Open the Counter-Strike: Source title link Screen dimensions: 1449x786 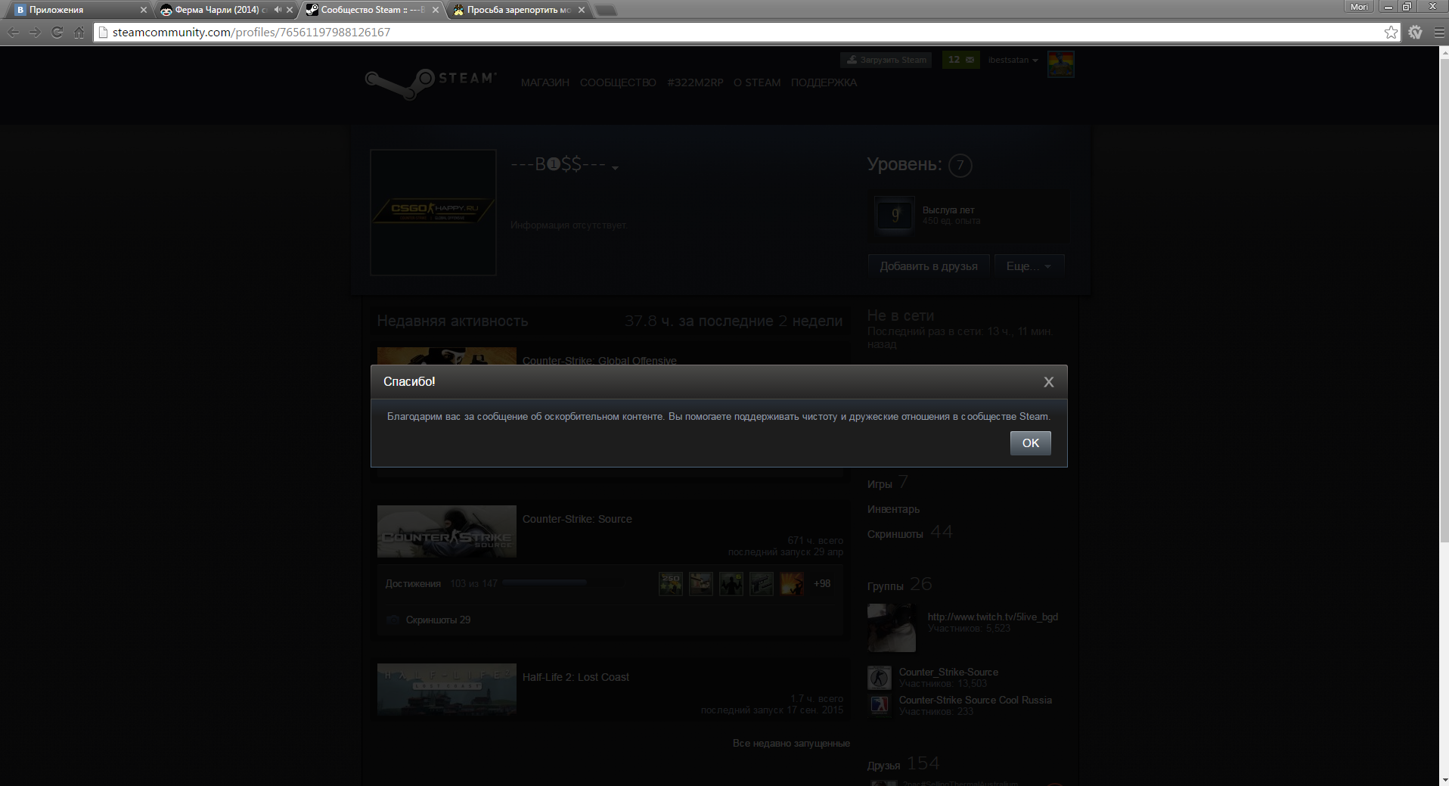click(x=577, y=519)
